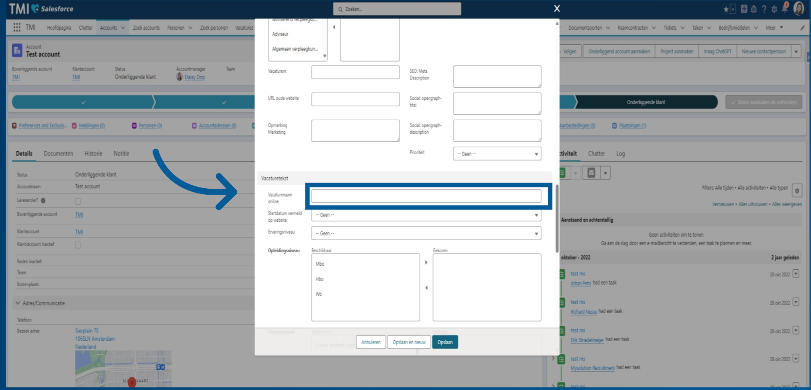Image resolution: width=811 pixels, height=390 pixels.
Task: Click the favorites star icon
Action: [726, 9]
